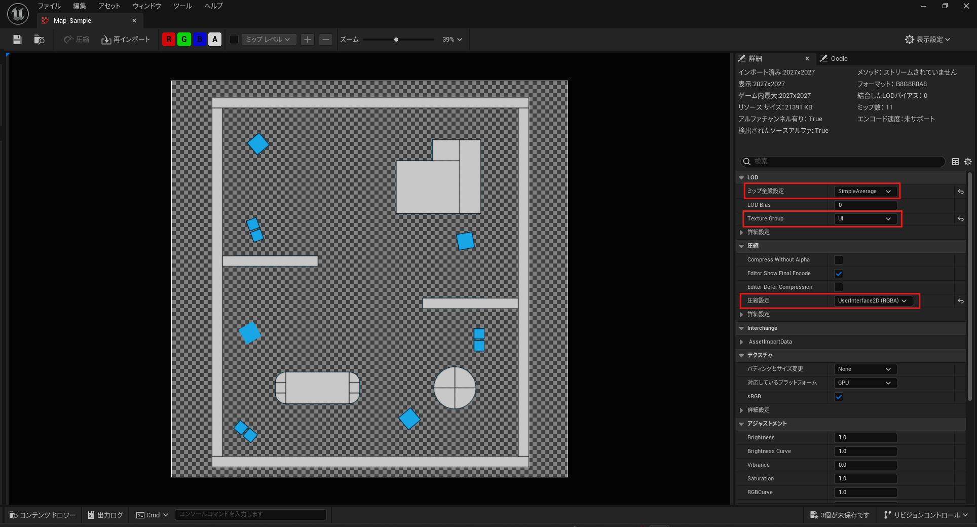Open the 圧縮設定 UserInterface2D dropdown
Screen dimensions: 977x527
point(873,301)
